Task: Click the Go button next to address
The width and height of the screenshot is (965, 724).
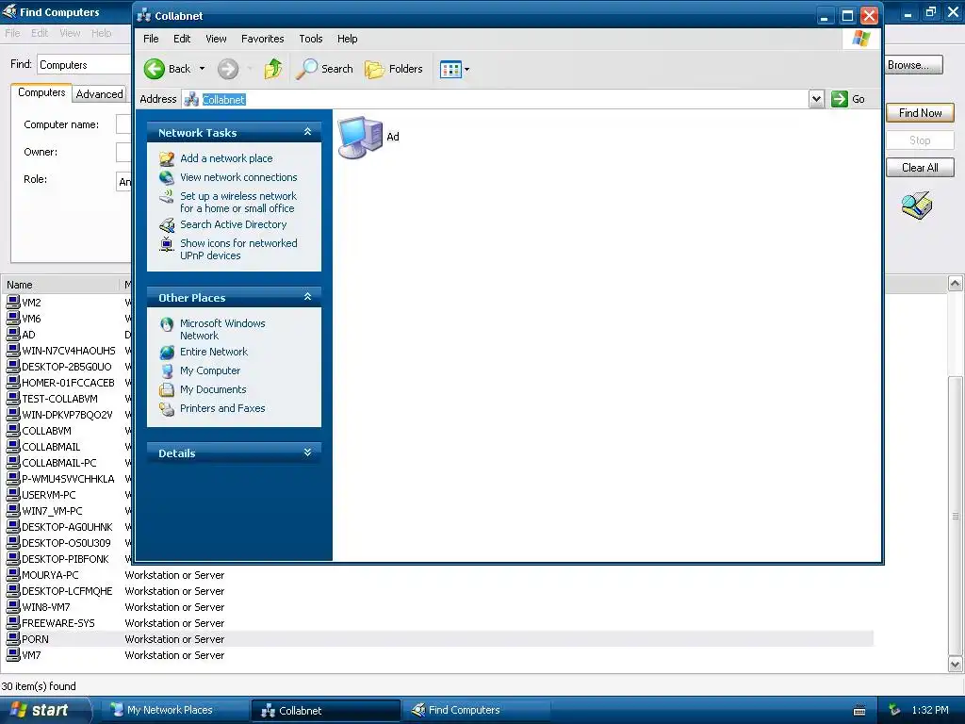Action: tap(849, 99)
